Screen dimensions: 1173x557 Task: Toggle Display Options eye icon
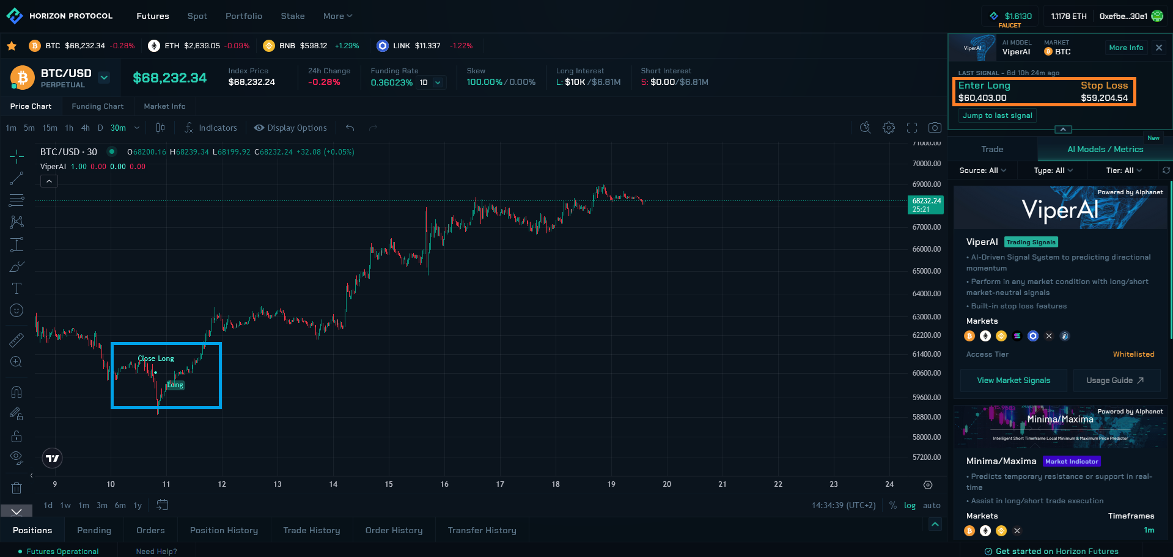pos(259,128)
